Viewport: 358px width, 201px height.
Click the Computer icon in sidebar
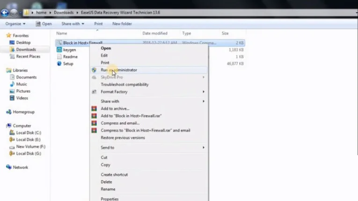(x=9, y=126)
